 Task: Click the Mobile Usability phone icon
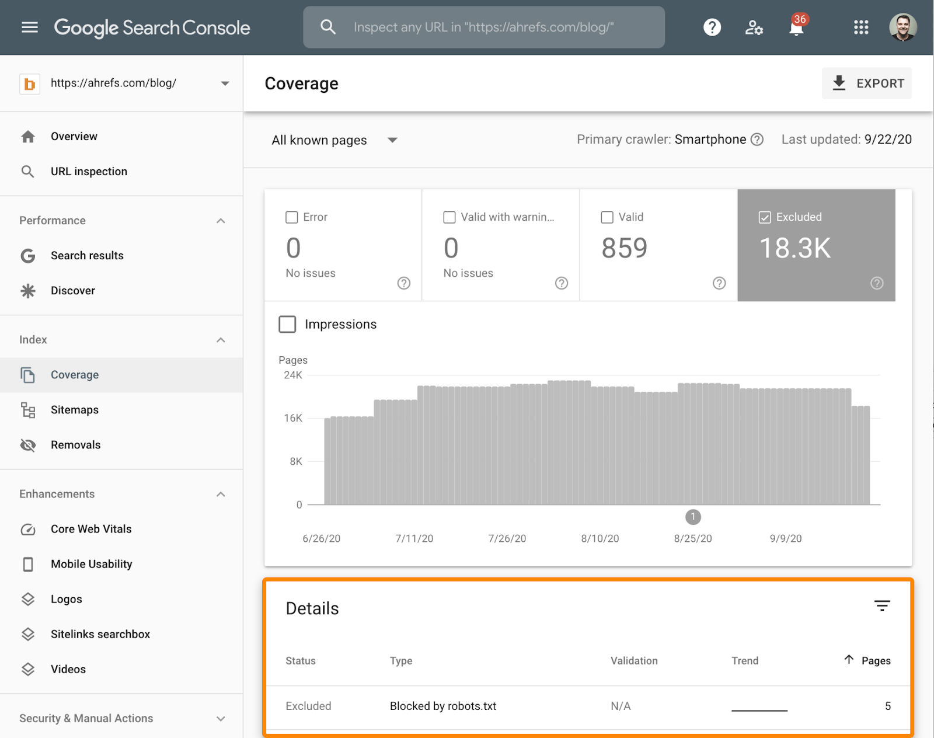point(28,564)
